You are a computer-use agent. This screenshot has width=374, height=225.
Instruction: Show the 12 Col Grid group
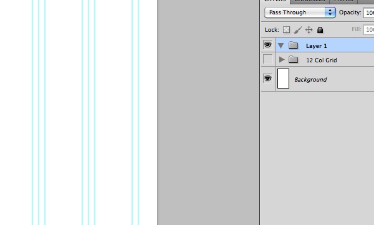(x=267, y=59)
